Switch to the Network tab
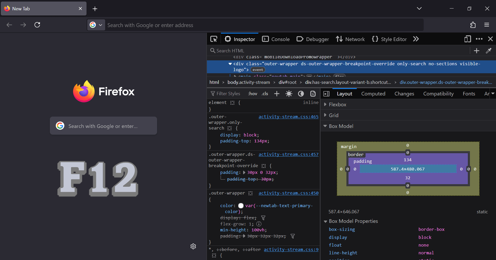The height and width of the screenshot is (260, 496). coord(350,39)
